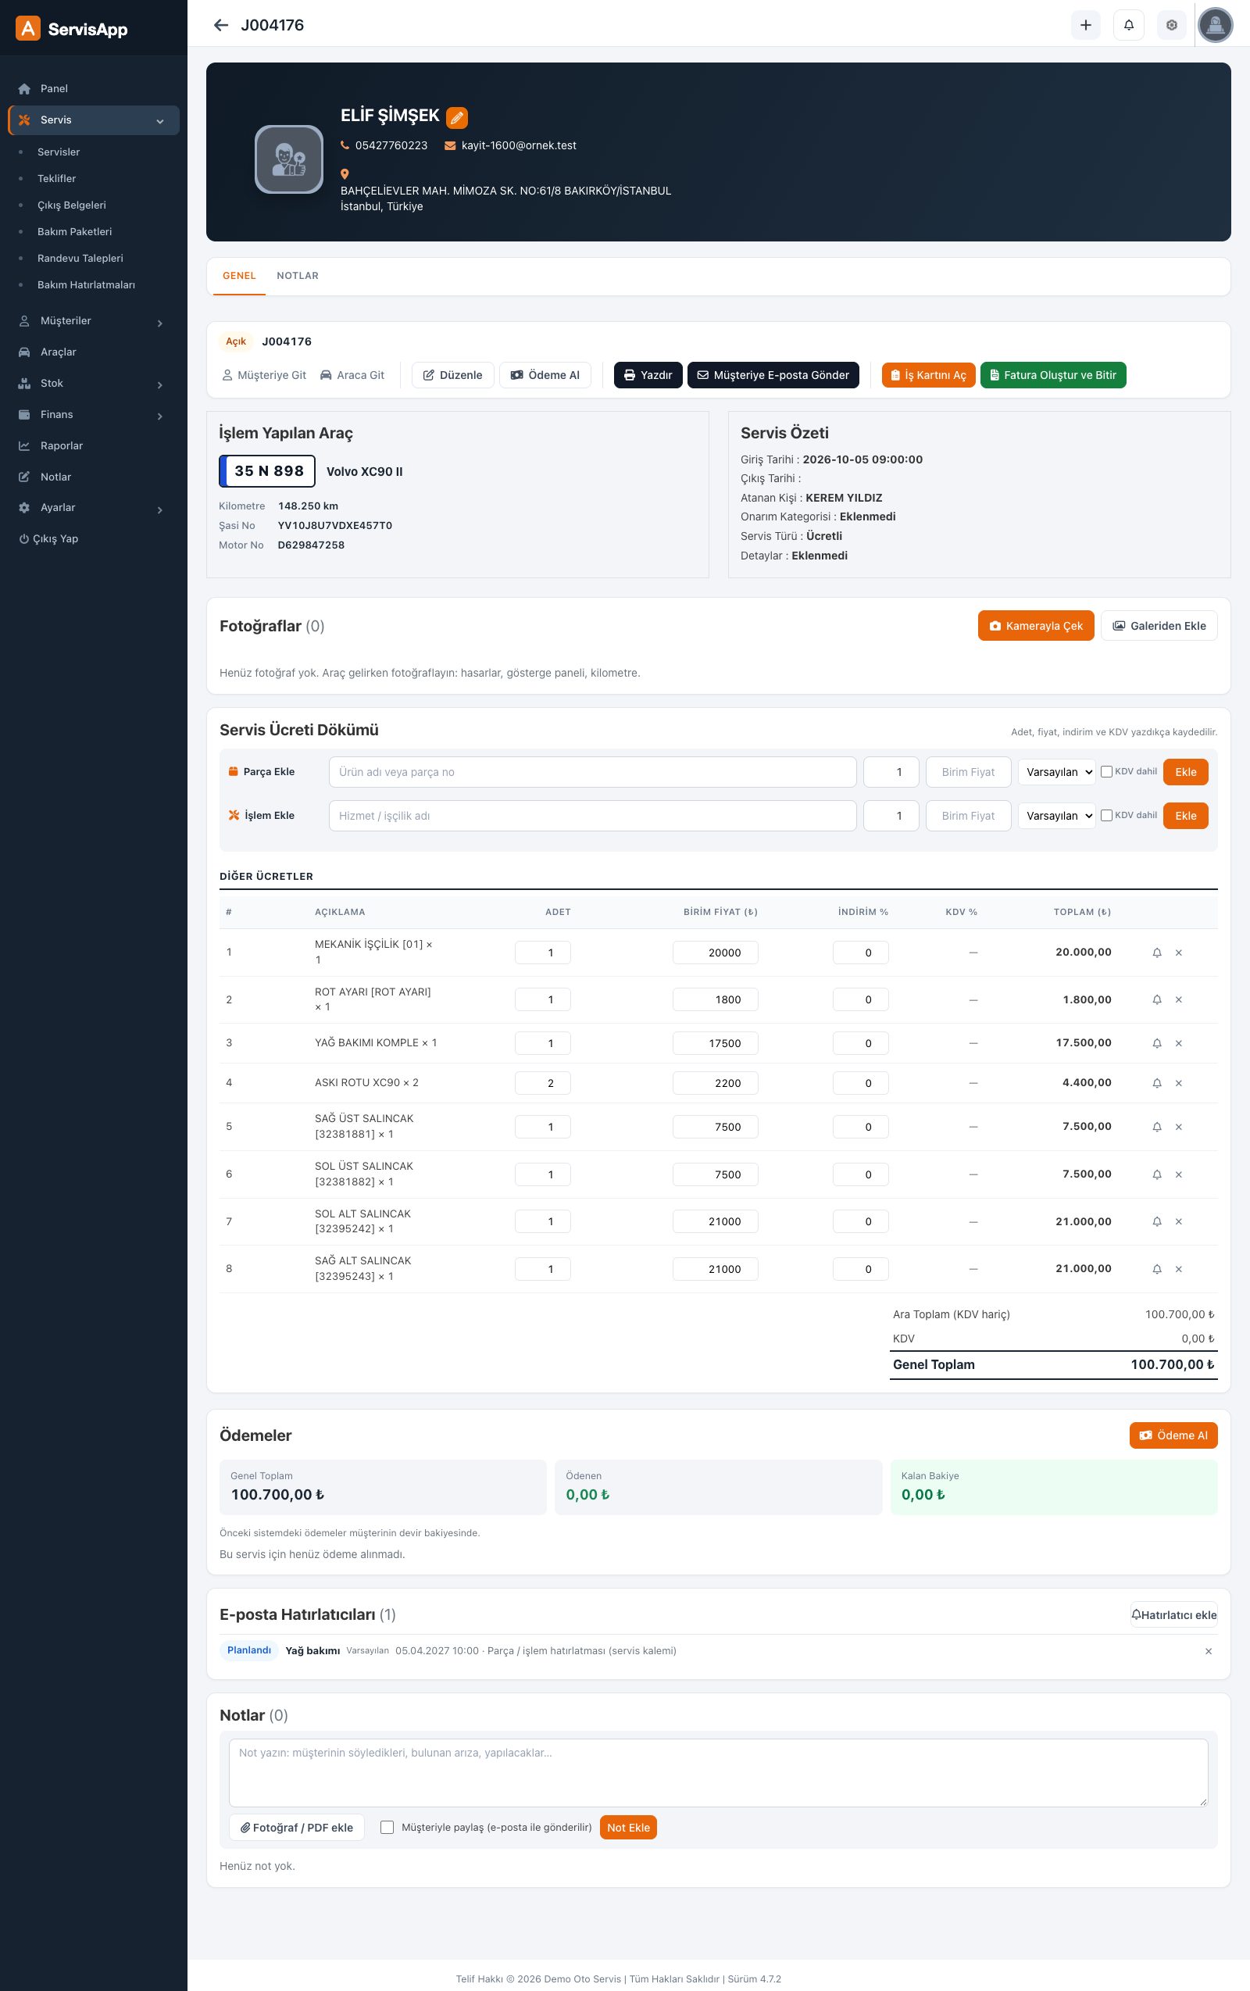This screenshot has height=1991, width=1250.
Task: Open Varsayılan dropdown in İşlem Ekle row
Action: [1055, 815]
